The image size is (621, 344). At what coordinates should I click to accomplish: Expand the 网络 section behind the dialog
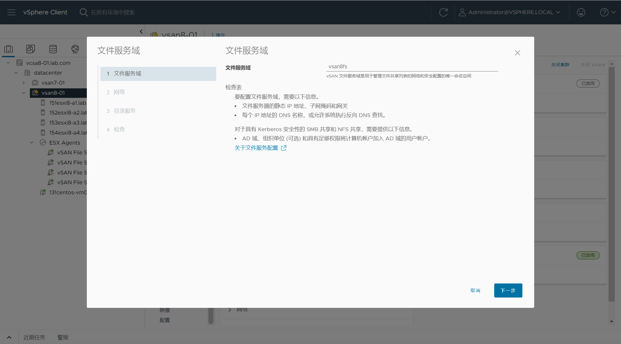pos(230,310)
